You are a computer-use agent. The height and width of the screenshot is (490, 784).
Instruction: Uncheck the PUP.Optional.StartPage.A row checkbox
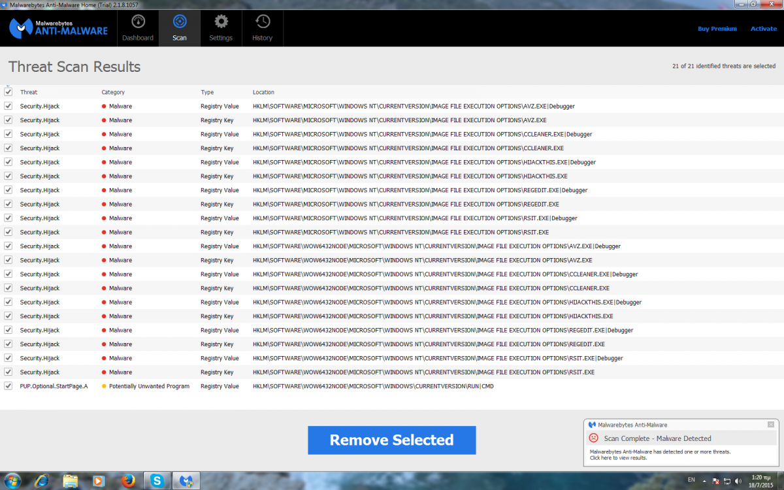pos(8,386)
